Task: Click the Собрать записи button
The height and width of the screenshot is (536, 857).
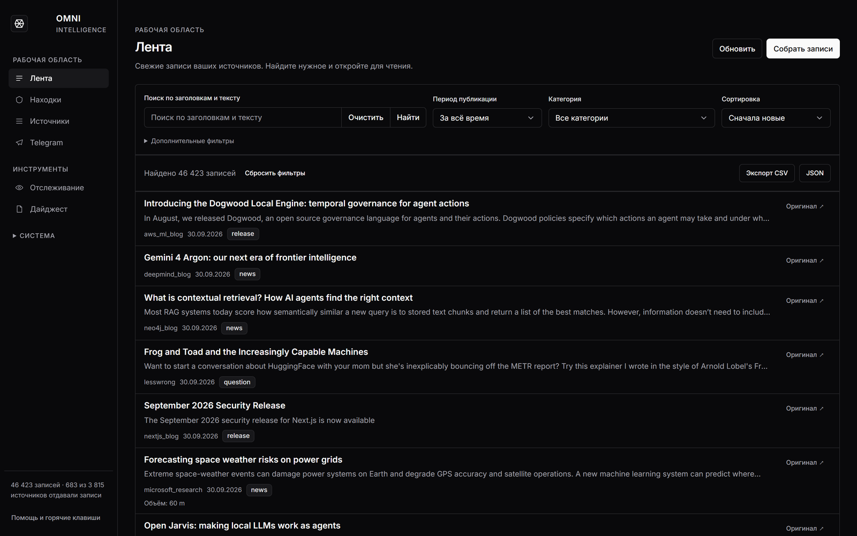Action: click(x=803, y=49)
